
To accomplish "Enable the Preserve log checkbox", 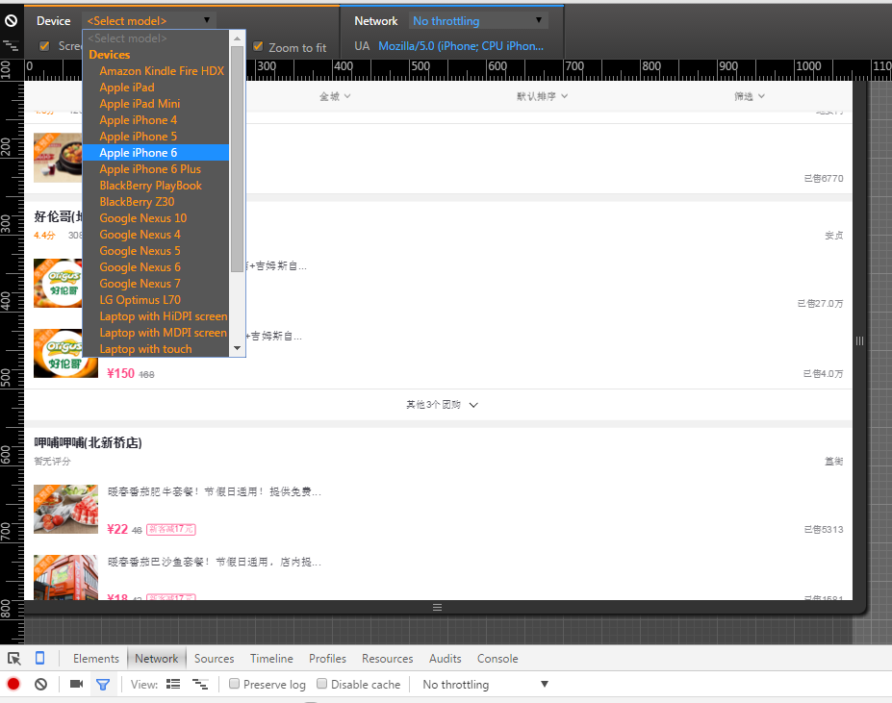I will click(234, 684).
